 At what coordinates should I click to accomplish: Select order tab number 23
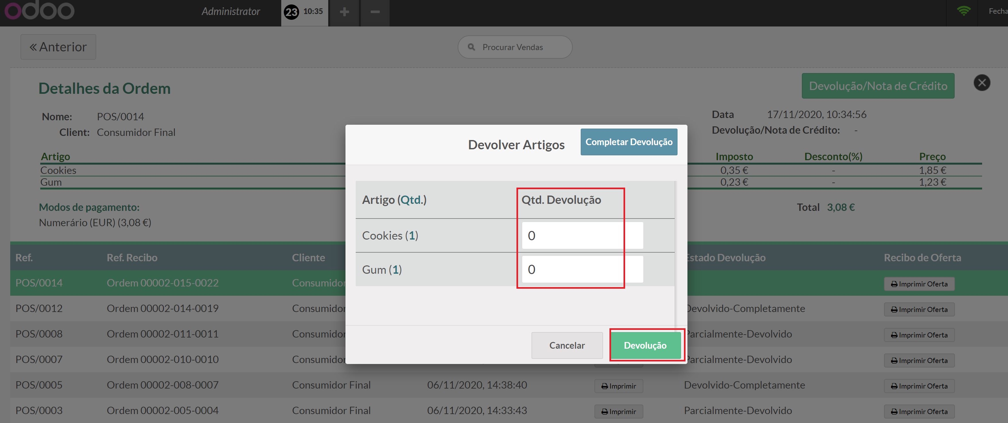pos(304,12)
